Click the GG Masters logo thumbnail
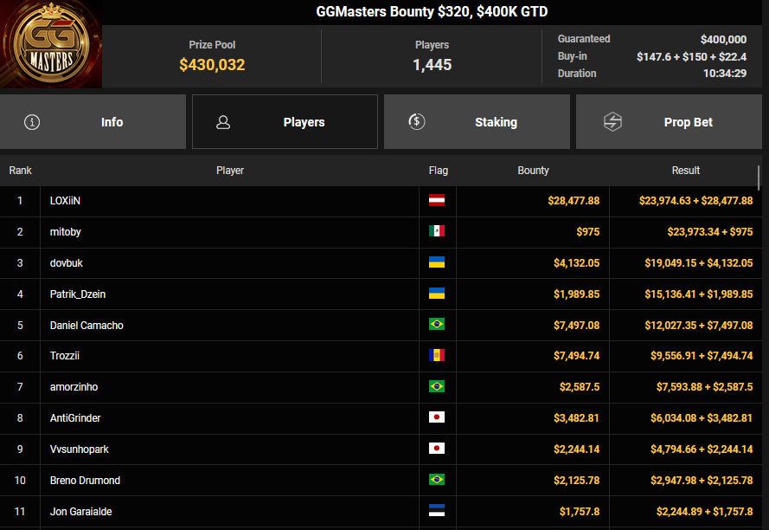The height and width of the screenshot is (530, 769). (51, 44)
